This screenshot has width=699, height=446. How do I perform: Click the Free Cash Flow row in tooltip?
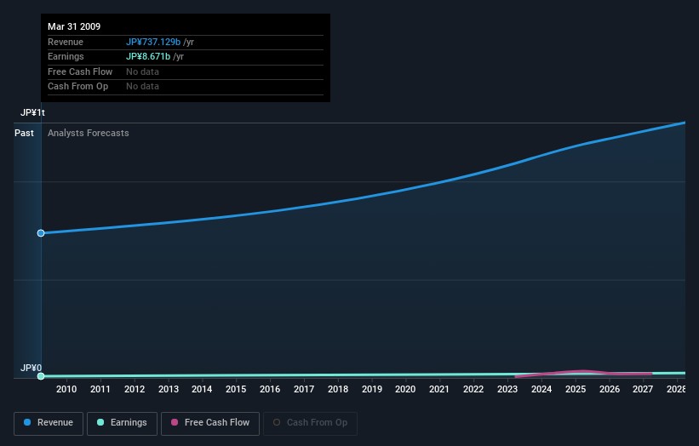(x=80, y=71)
